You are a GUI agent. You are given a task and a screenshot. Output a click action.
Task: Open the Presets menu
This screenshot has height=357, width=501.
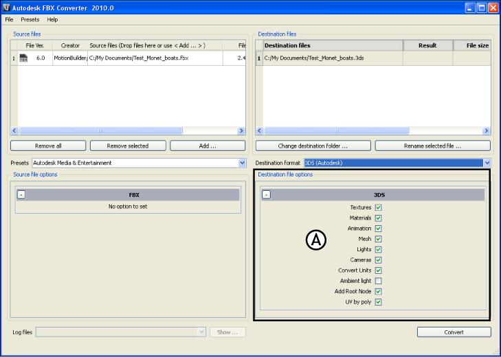30,19
